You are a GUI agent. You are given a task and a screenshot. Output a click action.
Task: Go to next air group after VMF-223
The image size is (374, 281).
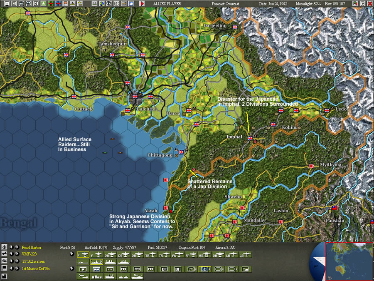pyautogui.click(x=17, y=254)
